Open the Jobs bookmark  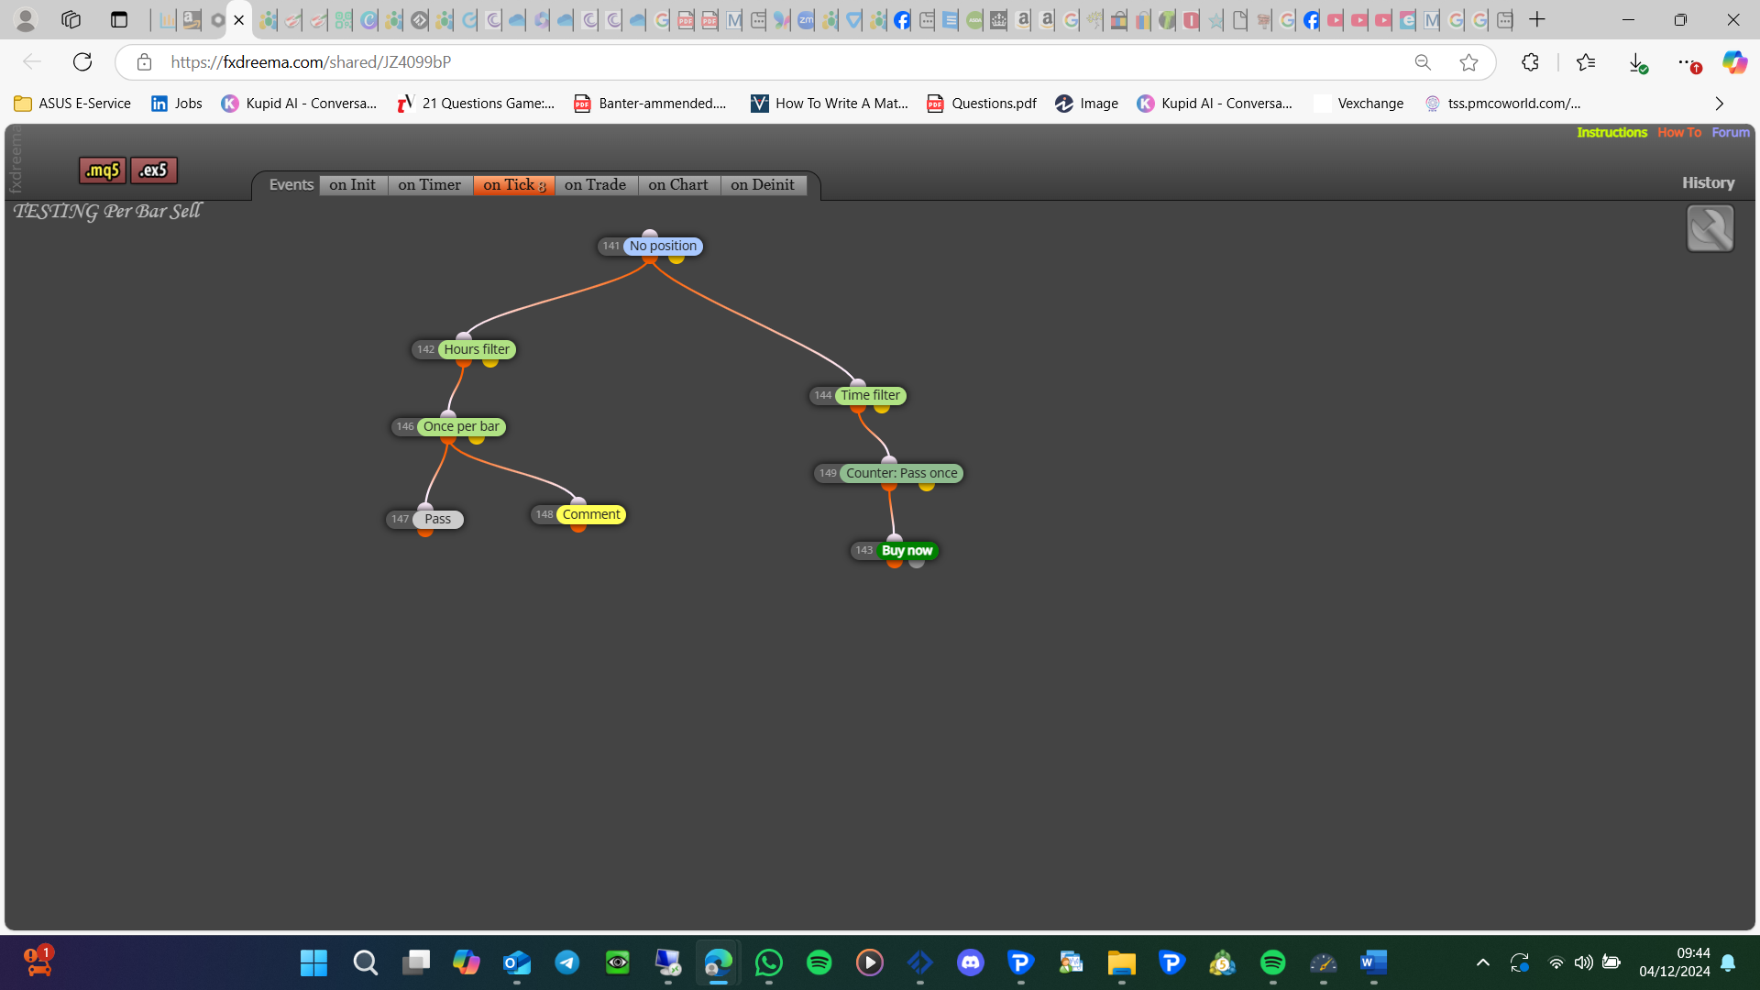(177, 104)
